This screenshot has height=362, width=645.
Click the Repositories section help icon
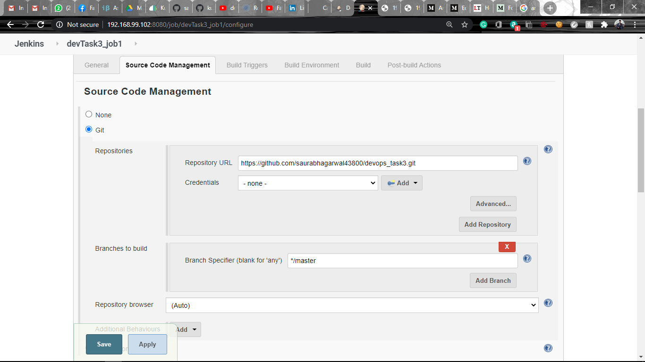point(548,149)
